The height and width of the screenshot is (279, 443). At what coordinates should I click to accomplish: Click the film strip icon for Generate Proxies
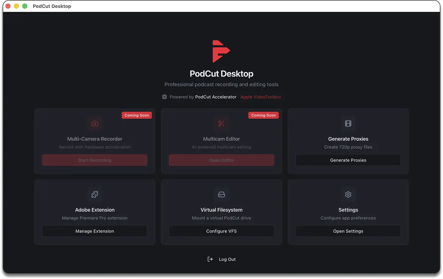(x=348, y=124)
